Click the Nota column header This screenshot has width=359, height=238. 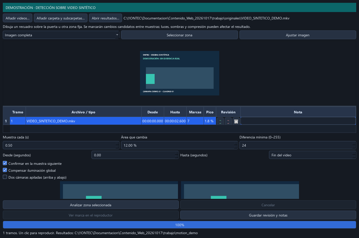(x=298, y=112)
